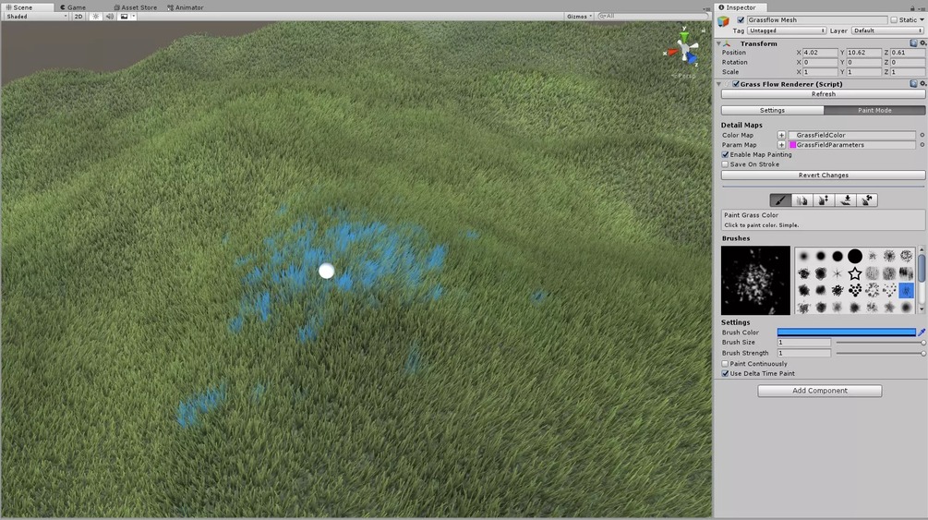
Task: Click the Brush Strength slider
Action: pos(881,353)
